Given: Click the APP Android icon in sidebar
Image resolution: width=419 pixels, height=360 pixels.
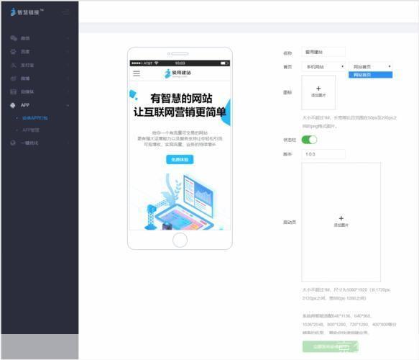Looking at the screenshot, I should (x=12, y=105).
